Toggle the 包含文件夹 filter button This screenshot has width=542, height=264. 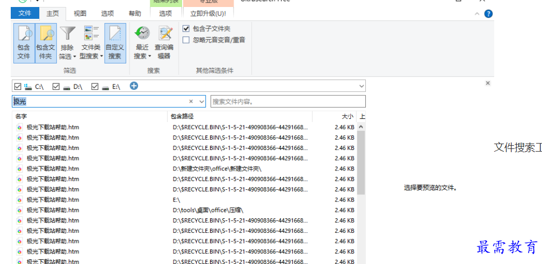(46, 43)
